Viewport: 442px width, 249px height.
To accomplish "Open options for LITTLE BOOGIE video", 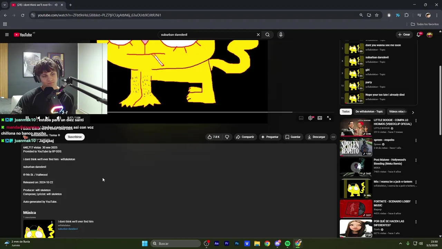I will (416, 121).
